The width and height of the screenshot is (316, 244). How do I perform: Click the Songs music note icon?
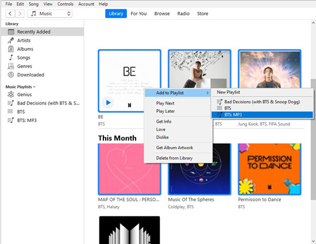11,57
